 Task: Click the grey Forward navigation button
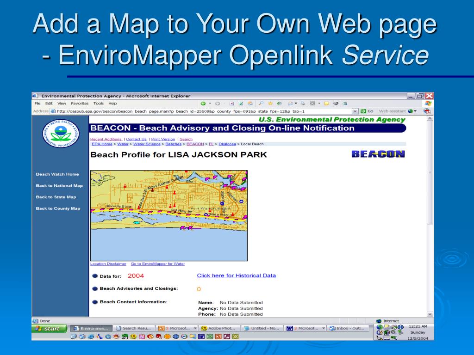click(x=218, y=104)
